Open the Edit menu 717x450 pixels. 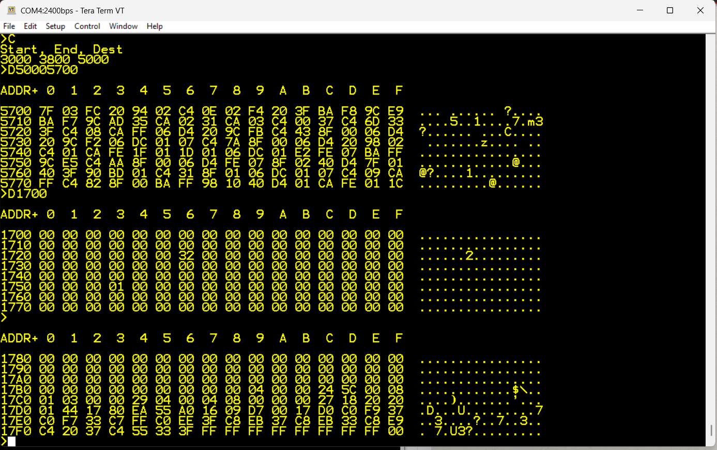(30, 26)
